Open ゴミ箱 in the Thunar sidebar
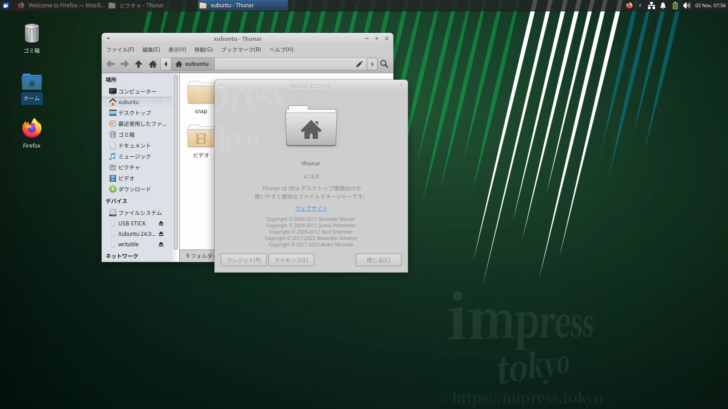This screenshot has height=409, width=728. click(137, 135)
